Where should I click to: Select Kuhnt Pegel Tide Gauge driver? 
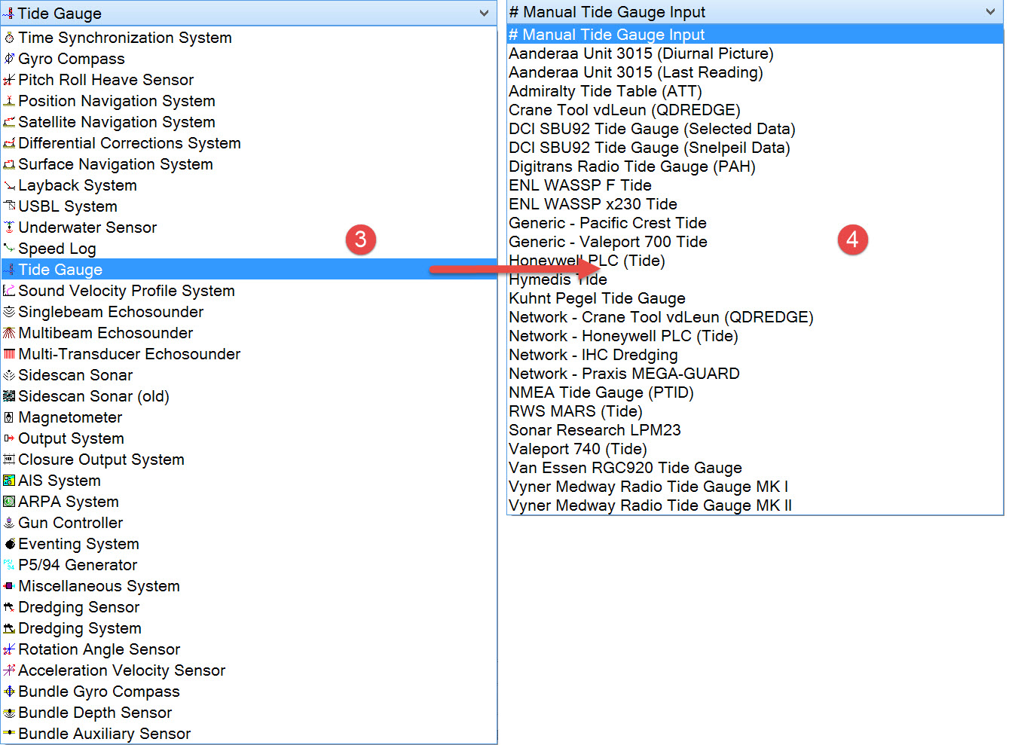point(755,298)
